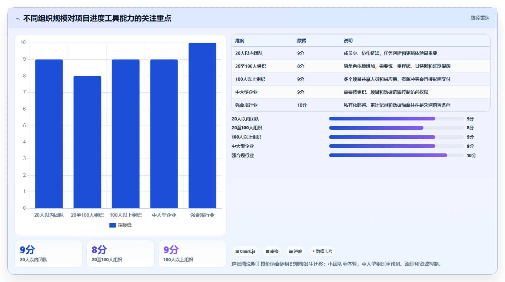Click the 中大型企业 bar in chart
This screenshot has height=282, width=505.
pos(164,134)
